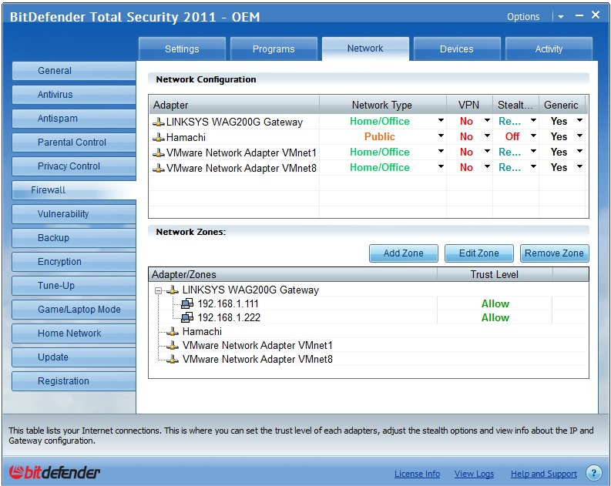Open the General section in sidebar

coord(74,71)
